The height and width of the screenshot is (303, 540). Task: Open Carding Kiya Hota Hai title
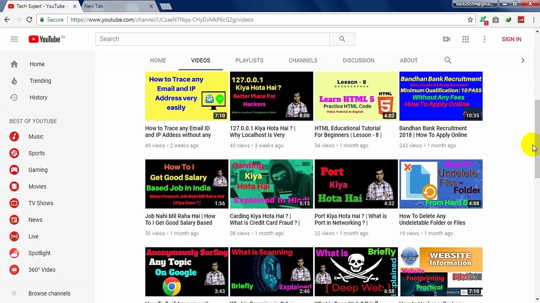point(265,219)
